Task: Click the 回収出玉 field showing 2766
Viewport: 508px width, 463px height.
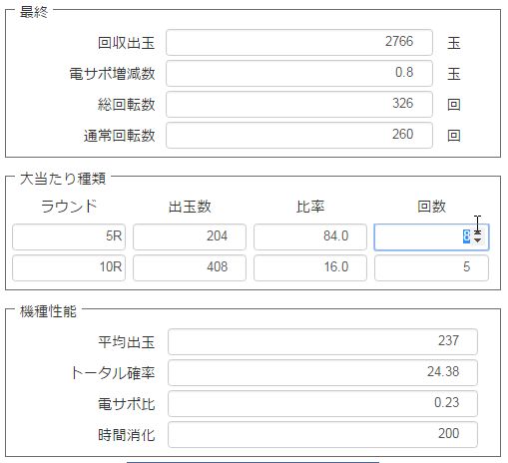Action: point(299,42)
